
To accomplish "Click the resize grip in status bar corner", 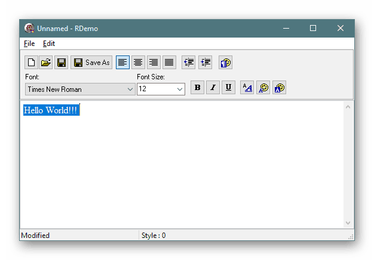I will pyautogui.click(x=351, y=237).
